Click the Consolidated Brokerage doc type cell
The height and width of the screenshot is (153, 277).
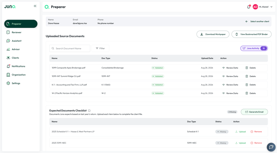pos(112,68)
